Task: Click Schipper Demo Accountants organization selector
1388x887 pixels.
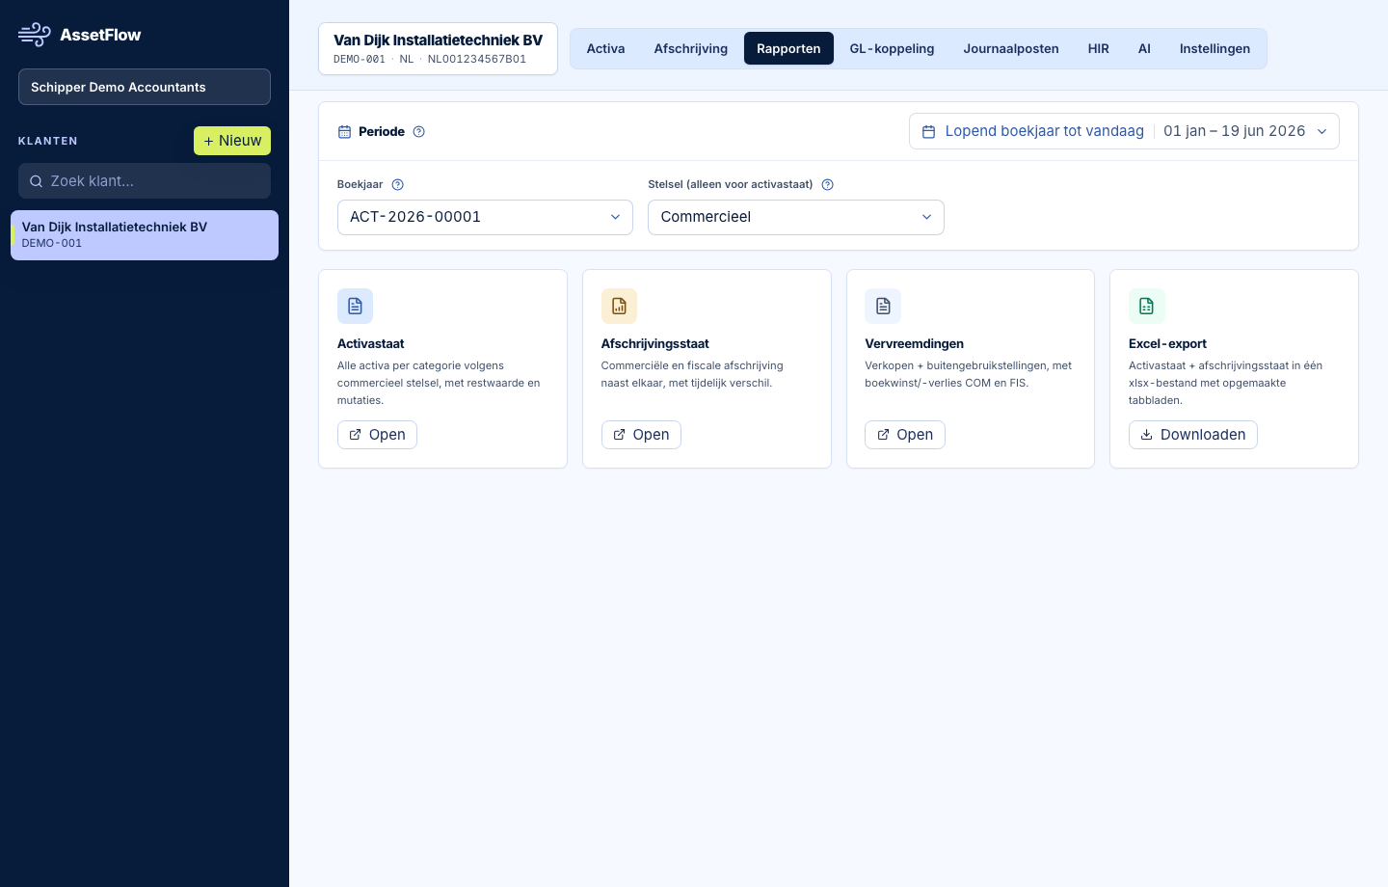Action: point(145,87)
